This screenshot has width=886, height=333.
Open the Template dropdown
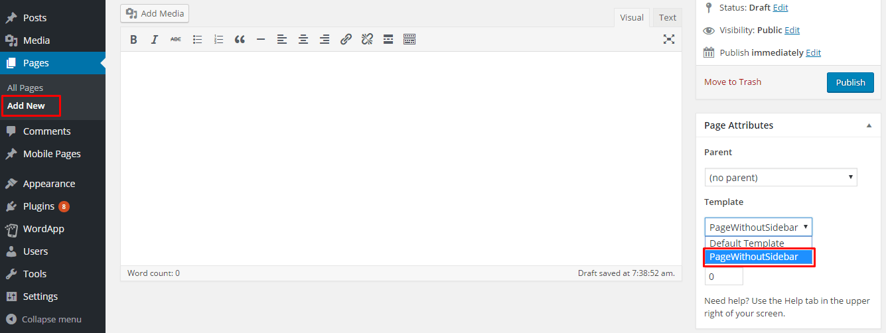[758, 227]
